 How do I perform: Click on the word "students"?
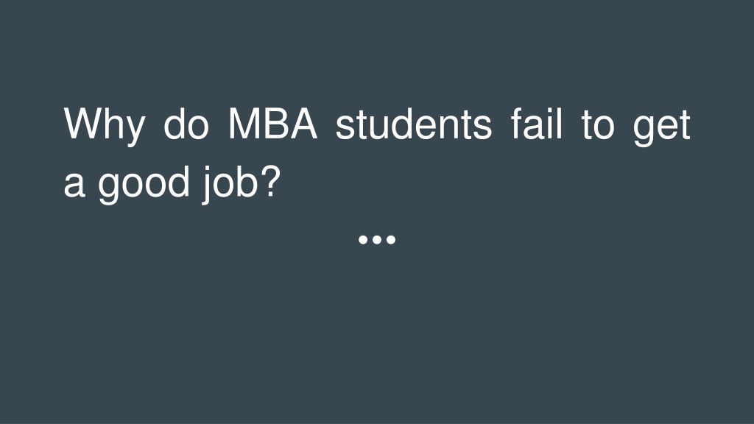[414, 124]
